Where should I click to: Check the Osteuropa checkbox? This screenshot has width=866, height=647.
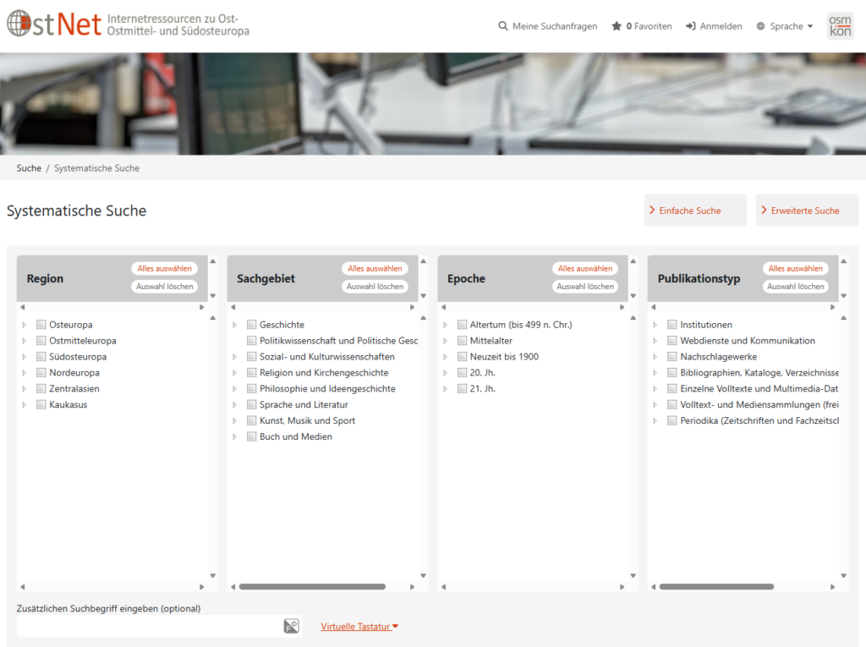point(41,324)
